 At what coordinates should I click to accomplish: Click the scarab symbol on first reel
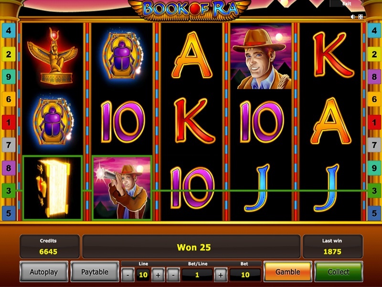click(x=53, y=121)
